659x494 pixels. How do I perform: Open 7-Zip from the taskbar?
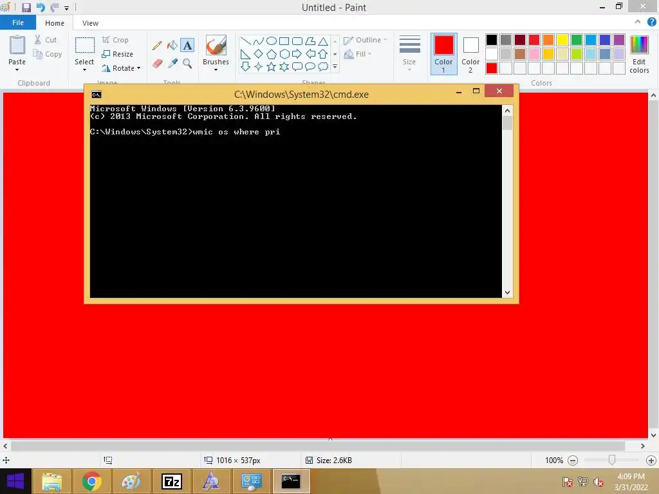(171, 481)
